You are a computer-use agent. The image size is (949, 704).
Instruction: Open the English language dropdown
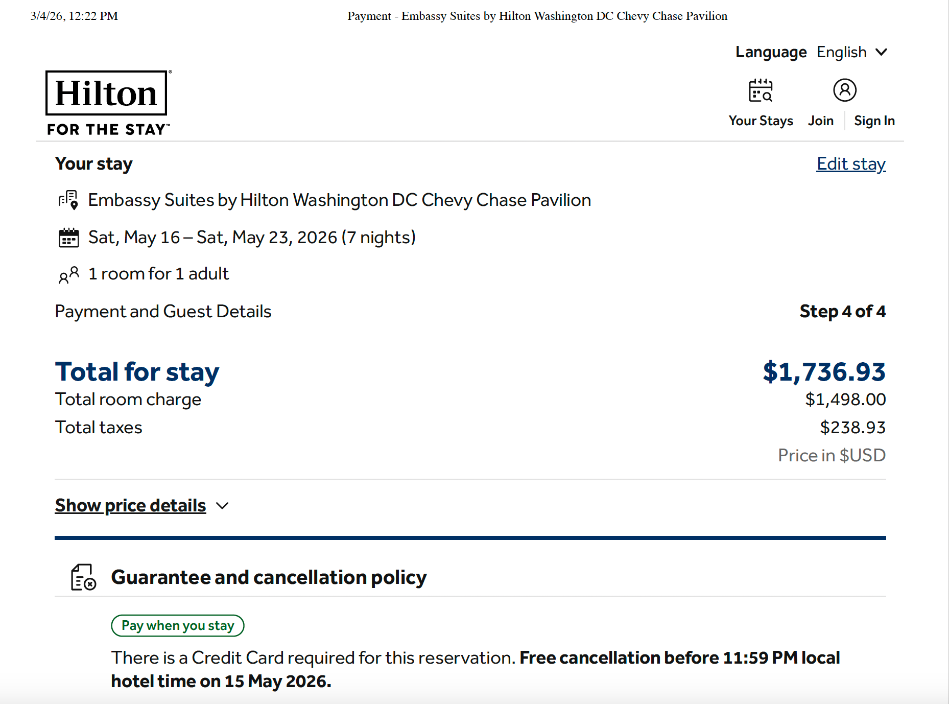[841, 52]
